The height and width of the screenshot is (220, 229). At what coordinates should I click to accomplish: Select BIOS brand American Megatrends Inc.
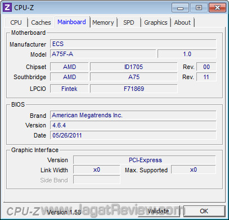click(x=133, y=115)
